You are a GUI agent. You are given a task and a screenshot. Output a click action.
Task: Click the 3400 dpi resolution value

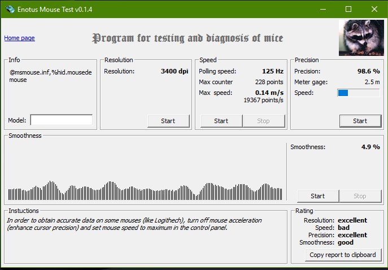175,71
